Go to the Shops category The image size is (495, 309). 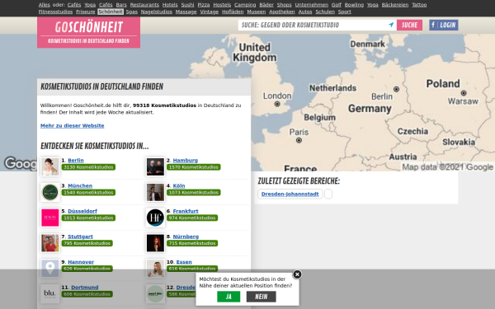click(284, 5)
